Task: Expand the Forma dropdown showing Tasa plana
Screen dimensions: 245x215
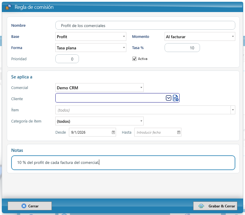Action: click(x=91, y=48)
